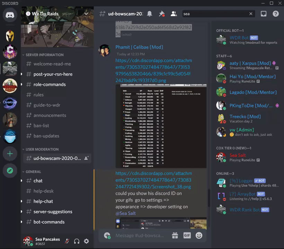The width and height of the screenshot is (284, 249).
Task: Open the help-desk channel
Action: click(x=57, y=191)
